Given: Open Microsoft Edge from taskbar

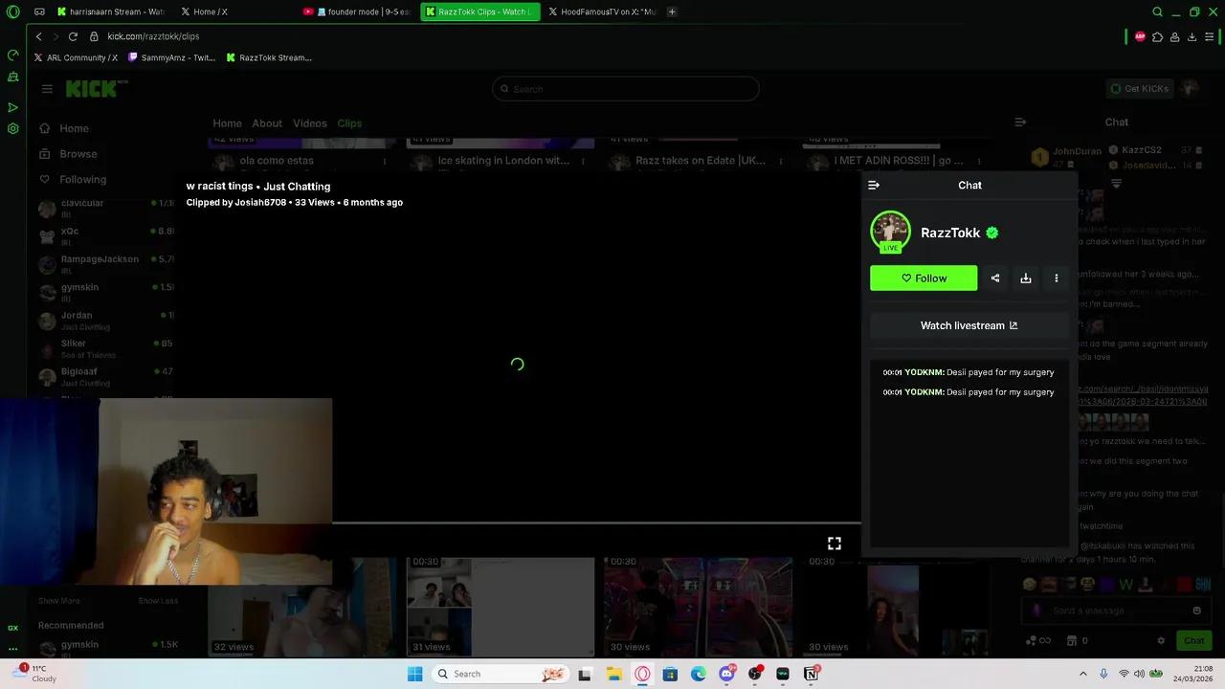Looking at the screenshot, I should [x=699, y=674].
